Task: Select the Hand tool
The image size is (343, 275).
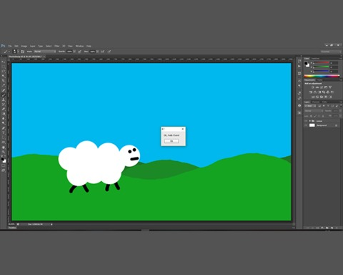Action: coord(4,148)
